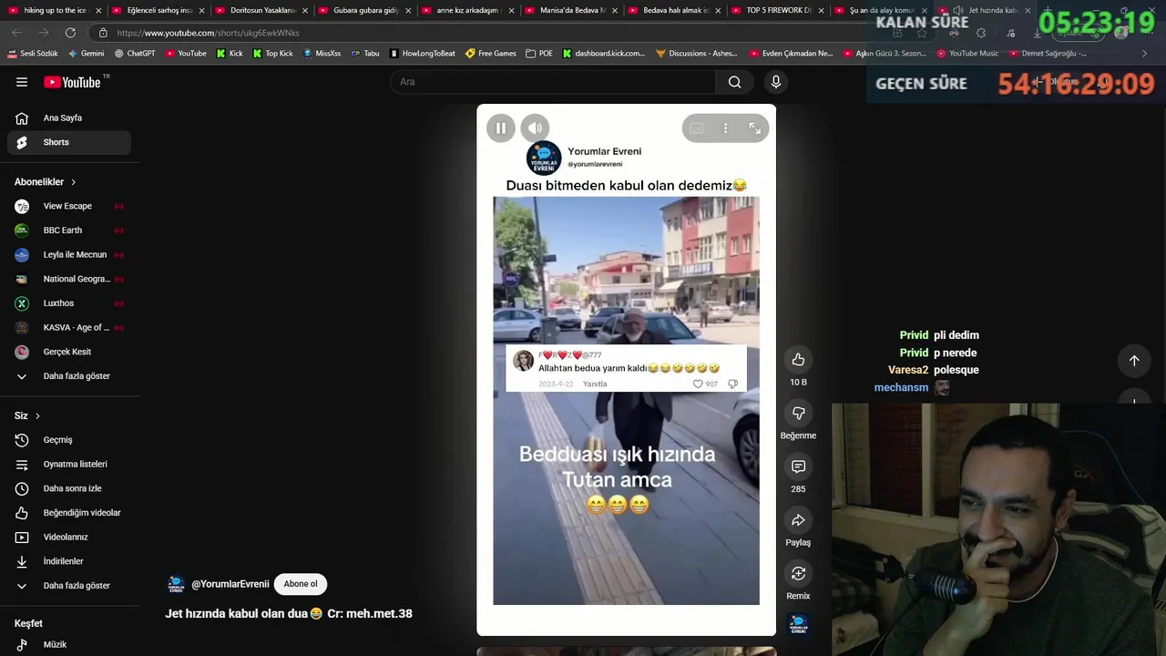This screenshot has width=1166, height=656.
Task: Open the Free Games bookmark
Action: point(491,54)
